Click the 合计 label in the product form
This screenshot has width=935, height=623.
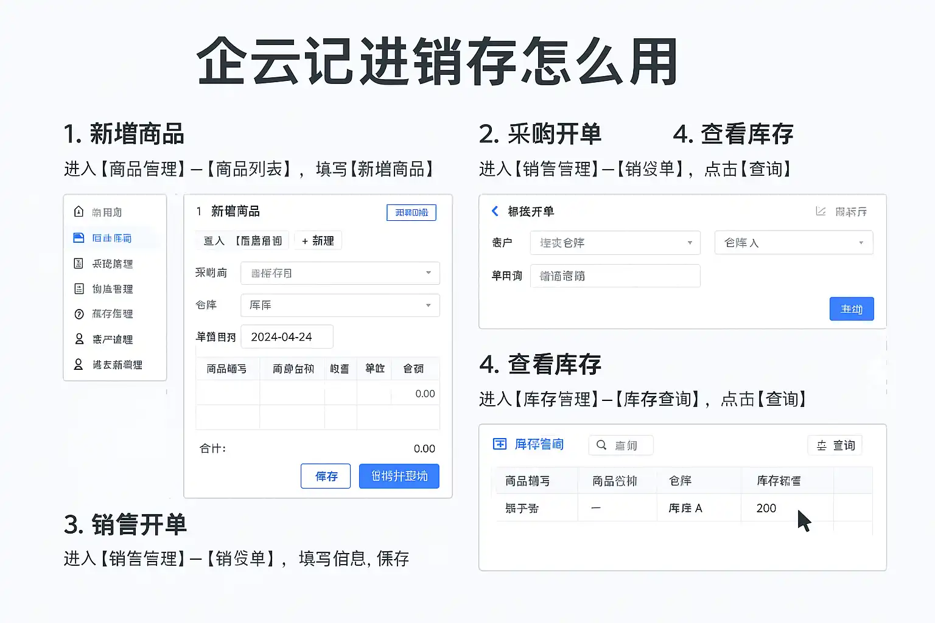[213, 448]
